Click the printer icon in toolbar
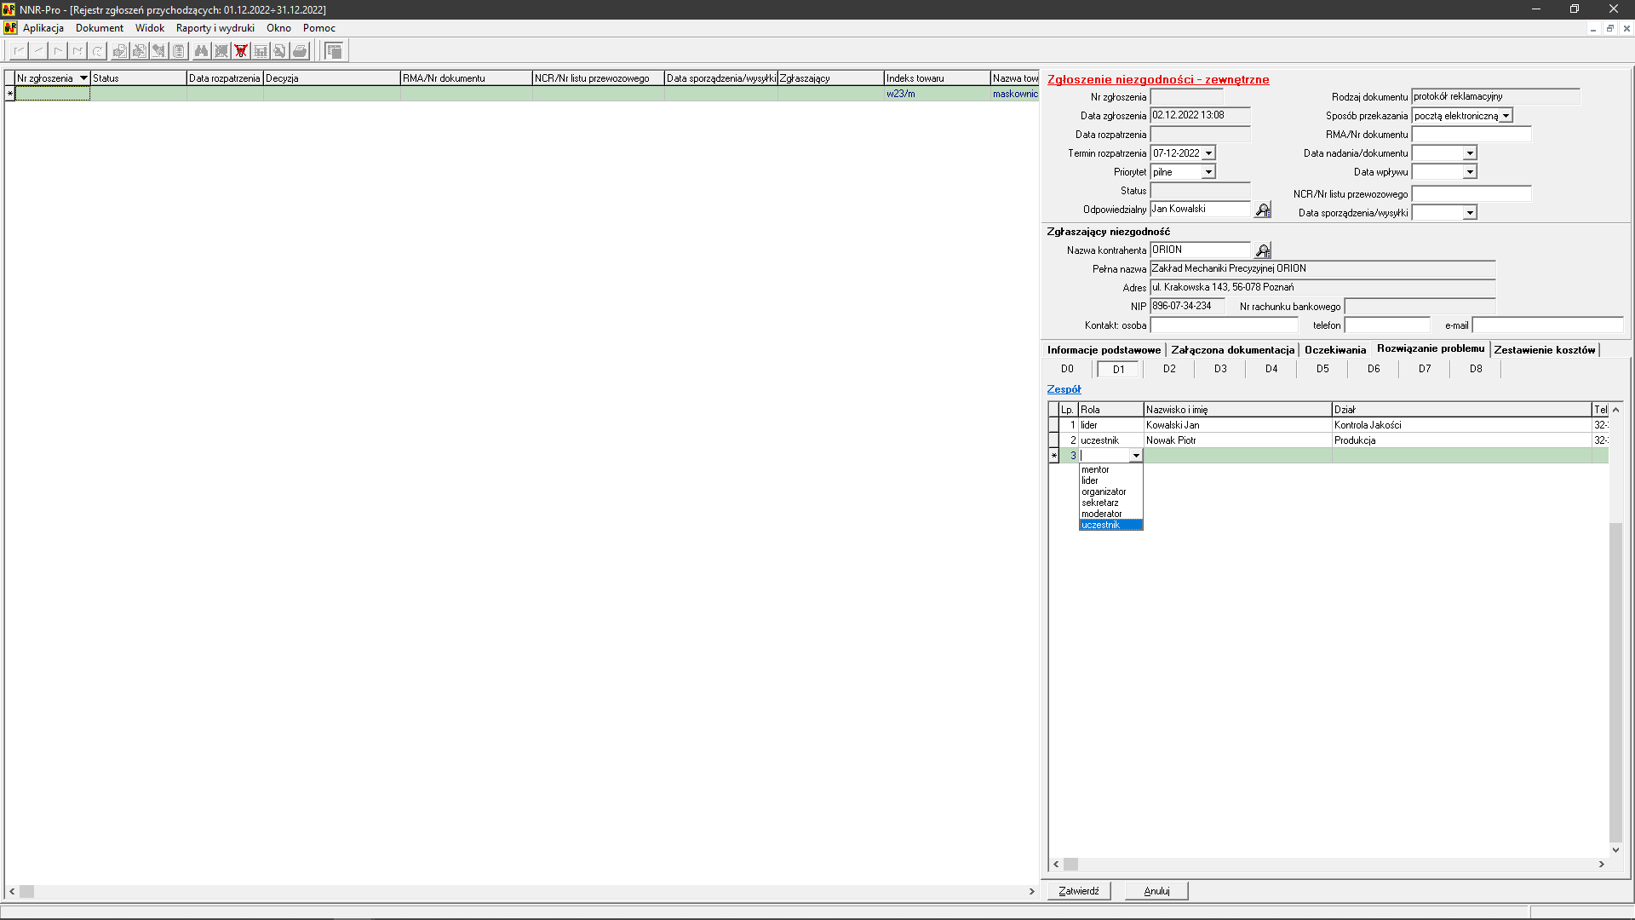Screen dimensions: 1635x920 [300, 51]
